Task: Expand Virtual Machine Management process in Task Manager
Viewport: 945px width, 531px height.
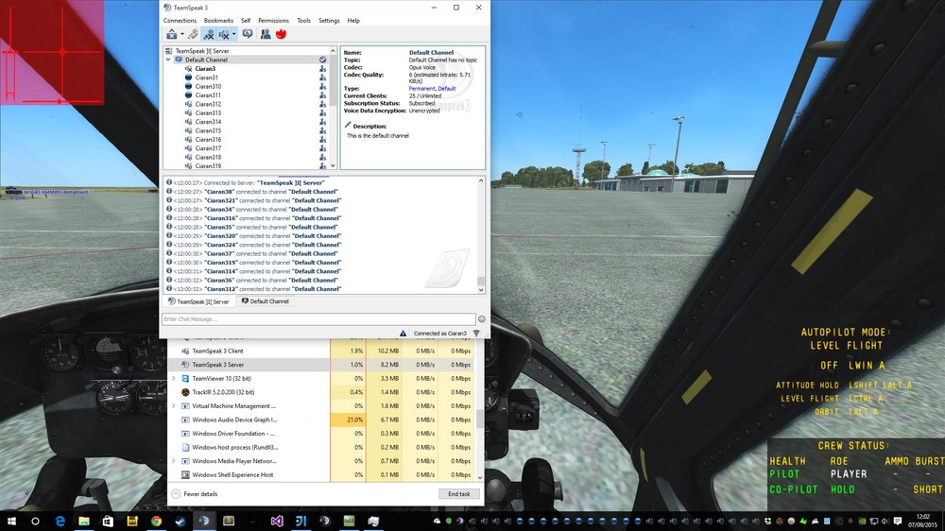Action: (174, 406)
